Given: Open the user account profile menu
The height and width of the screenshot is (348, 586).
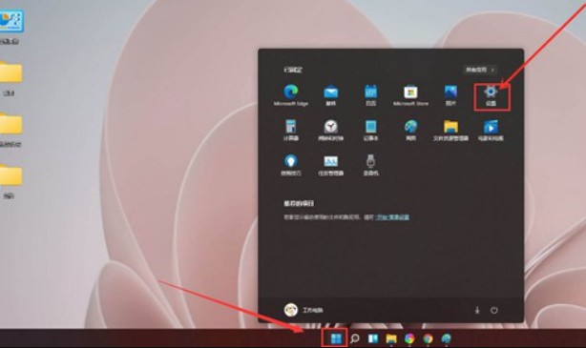Looking at the screenshot, I should click(x=303, y=310).
